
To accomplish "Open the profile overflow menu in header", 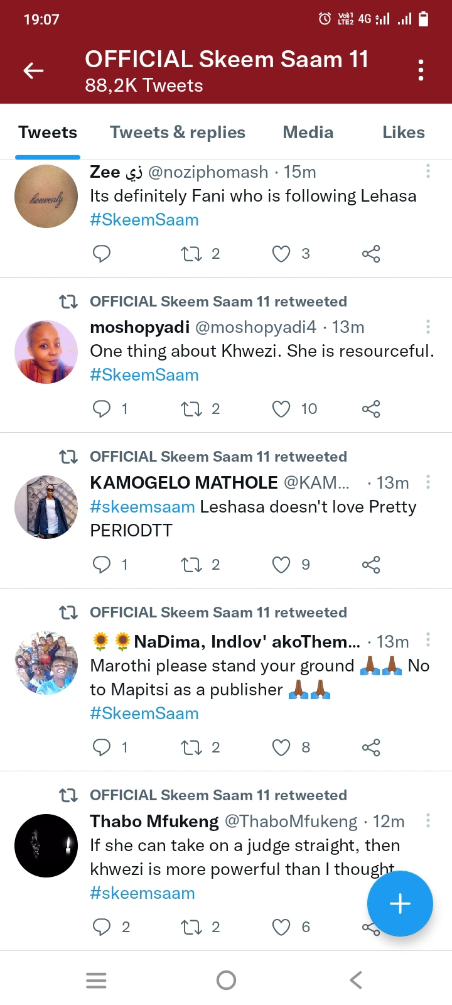I will pos(421,70).
